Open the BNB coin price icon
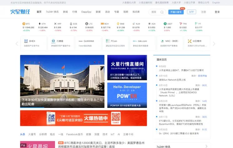The width and height of the screenshot is (233, 148). coord(118,24)
